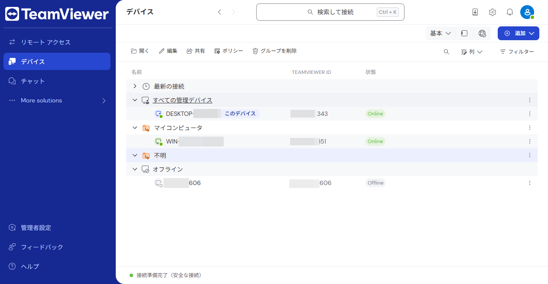
Task: Go forward with the right arrow
Action: pyautogui.click(x=234, y=12)
